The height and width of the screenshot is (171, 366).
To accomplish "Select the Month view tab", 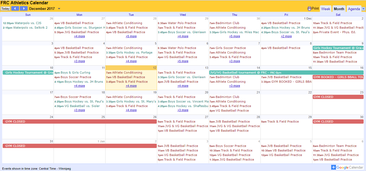I will click(x=339, y=9).
